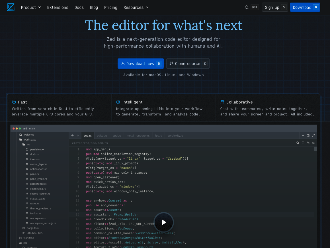Image resolution: width=330 pixels, height=248 pixels.
Task: Click the green window dot in the Zed preview
Action: click(20, 129)
